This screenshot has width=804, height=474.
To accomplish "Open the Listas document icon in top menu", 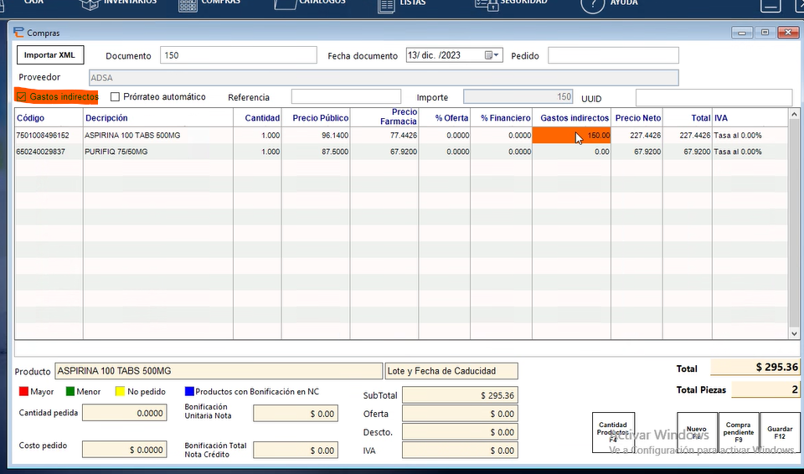I will 385,6.
